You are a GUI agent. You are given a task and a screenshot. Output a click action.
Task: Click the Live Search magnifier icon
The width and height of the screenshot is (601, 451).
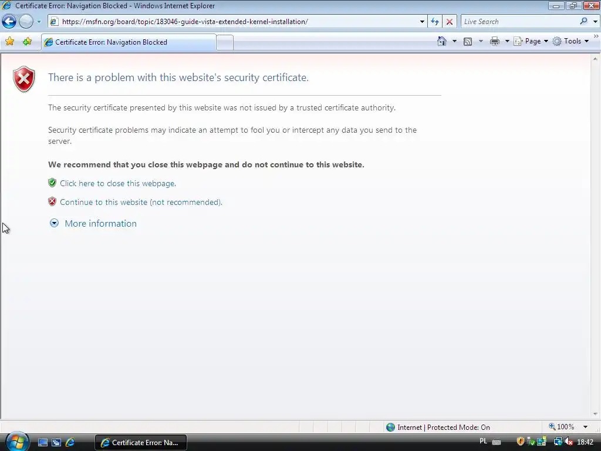pos(583,22)
